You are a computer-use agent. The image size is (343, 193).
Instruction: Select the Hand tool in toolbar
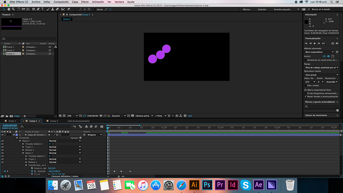coord(9,9)
